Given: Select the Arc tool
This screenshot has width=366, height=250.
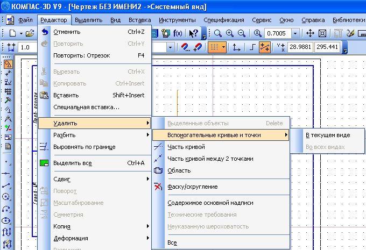Looking at the screenshot, I should point(6,209).
